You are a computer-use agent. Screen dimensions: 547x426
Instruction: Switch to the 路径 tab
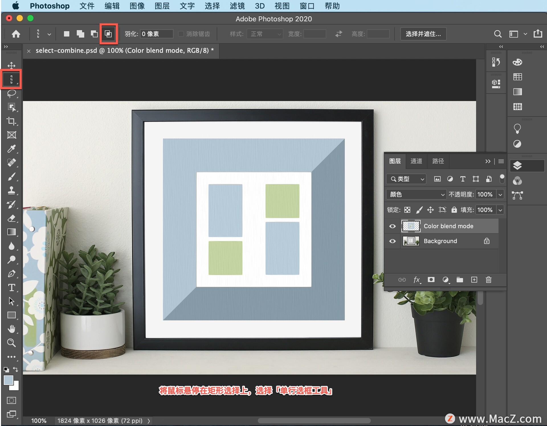point(438,161)
